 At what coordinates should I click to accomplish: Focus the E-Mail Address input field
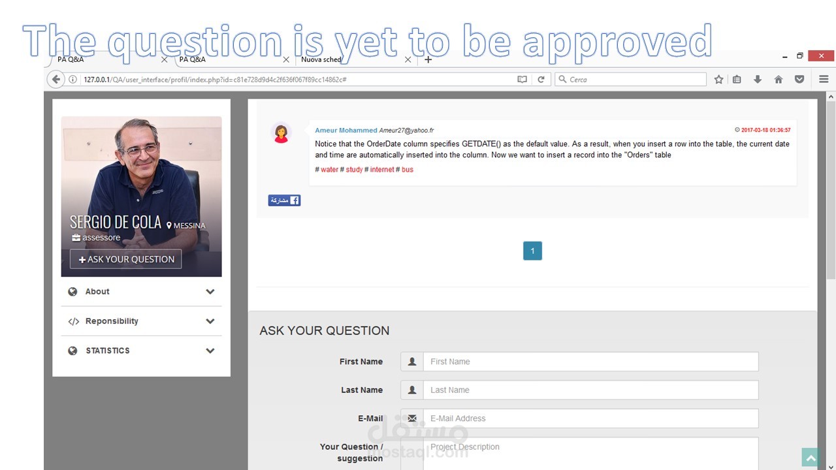[590, 418]
